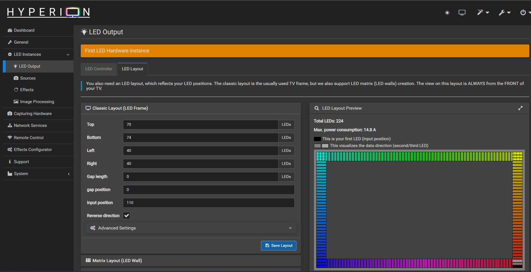Open Dashboard in the sidebar
Viewport: 531px width, 272px height.
38,30
